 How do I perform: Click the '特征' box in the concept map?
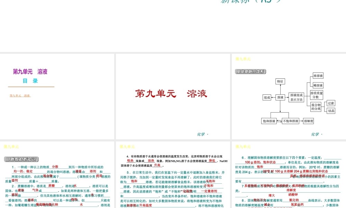280,81
